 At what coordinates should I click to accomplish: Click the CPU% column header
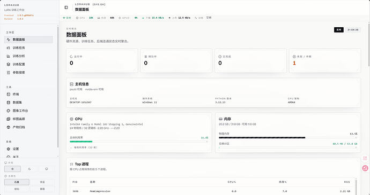(232, 182)
